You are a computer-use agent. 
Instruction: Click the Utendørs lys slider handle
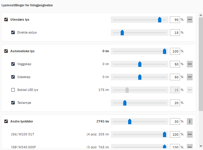click(x=160, y=20)
